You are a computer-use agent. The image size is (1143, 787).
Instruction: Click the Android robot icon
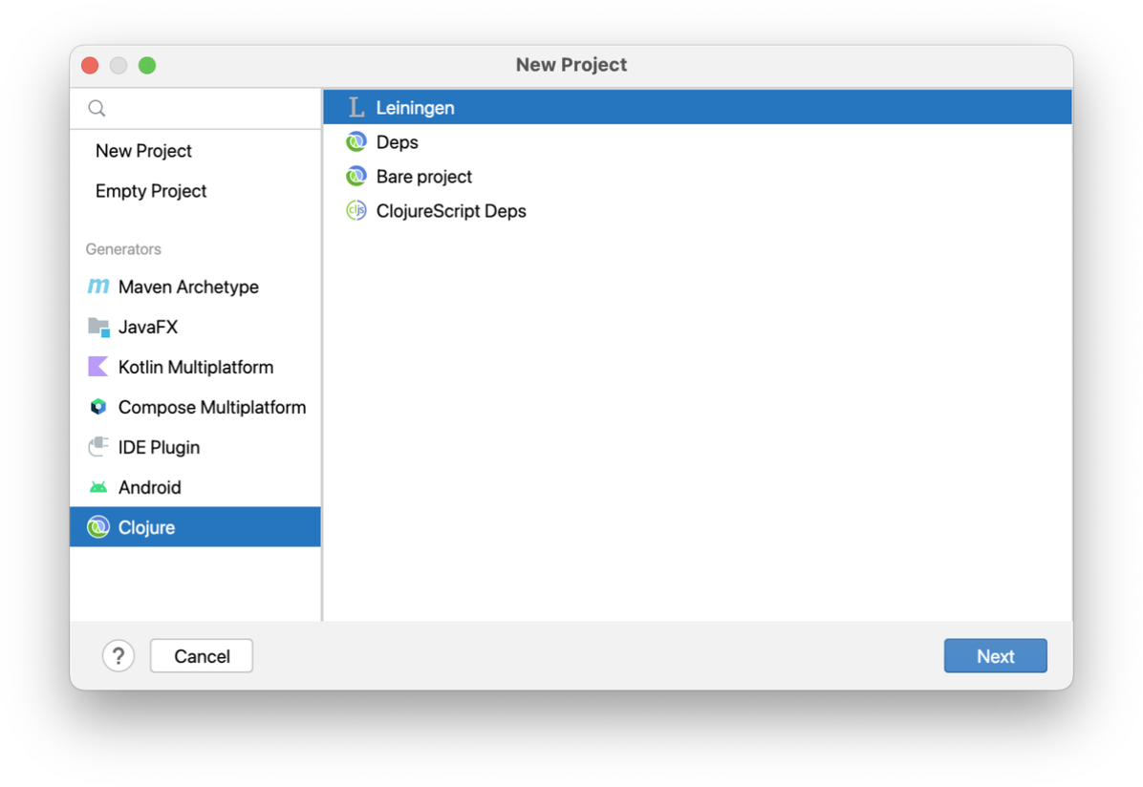click(x=97, y=487)
